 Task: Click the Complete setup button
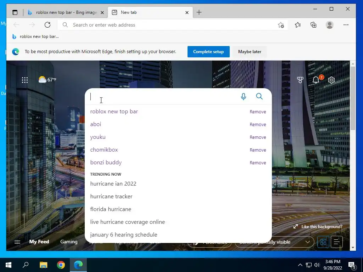coord(208,52)
